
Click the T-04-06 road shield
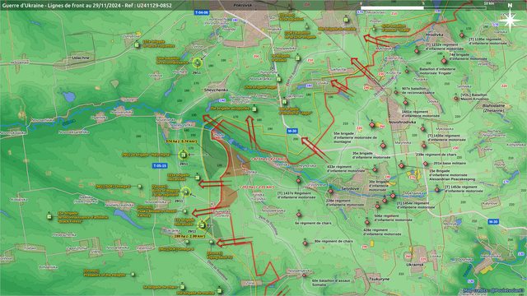pyautogui.click(x=202, y=12)
